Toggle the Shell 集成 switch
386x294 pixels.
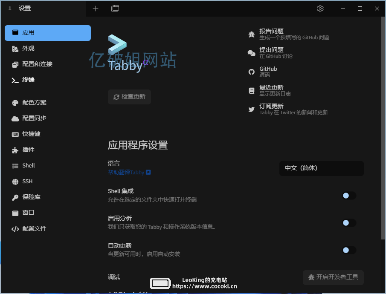349,196
